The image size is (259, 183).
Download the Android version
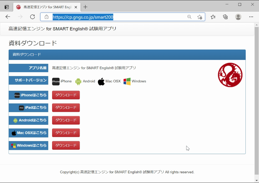pyautogui.click(x=66, y=120)
